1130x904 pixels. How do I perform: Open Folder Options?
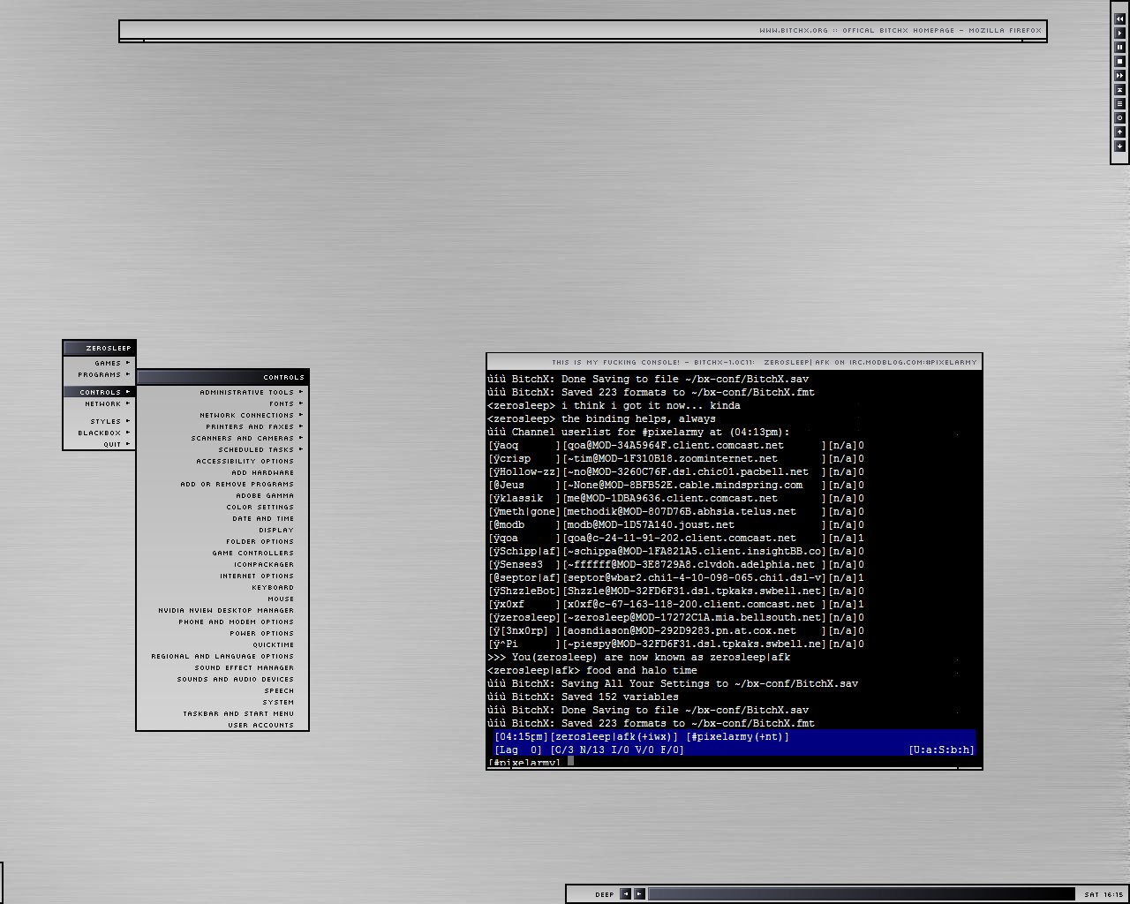222,541
